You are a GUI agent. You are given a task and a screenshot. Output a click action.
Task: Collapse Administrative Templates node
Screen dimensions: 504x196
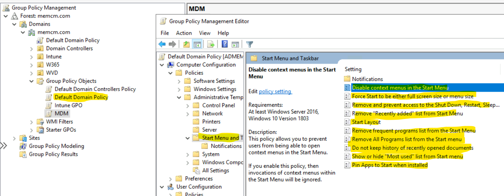179,97
